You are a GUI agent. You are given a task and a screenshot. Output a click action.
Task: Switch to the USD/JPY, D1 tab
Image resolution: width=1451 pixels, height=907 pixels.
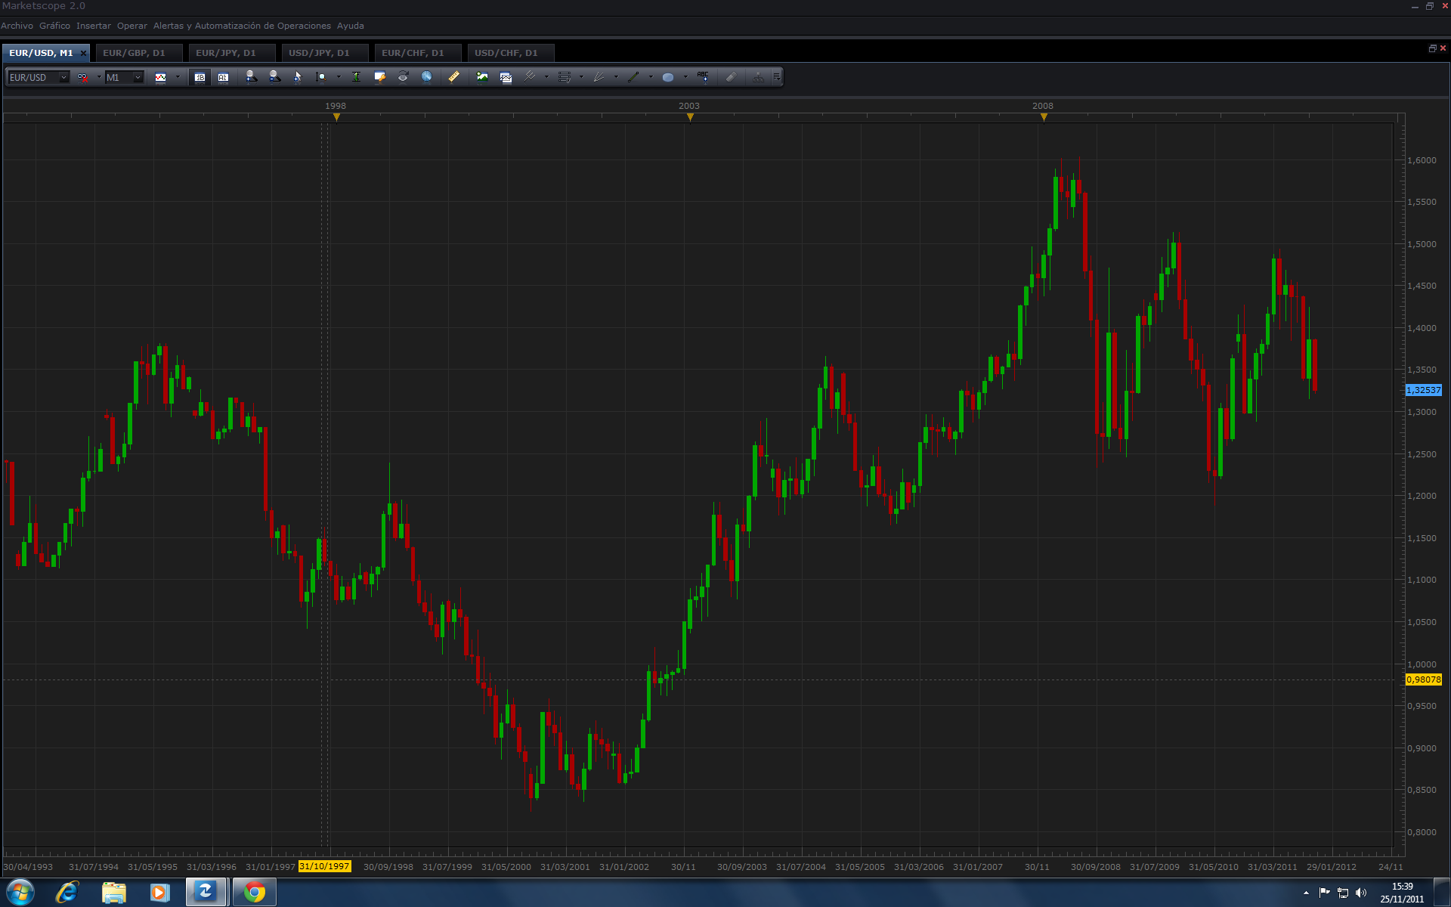coord(319,53)
